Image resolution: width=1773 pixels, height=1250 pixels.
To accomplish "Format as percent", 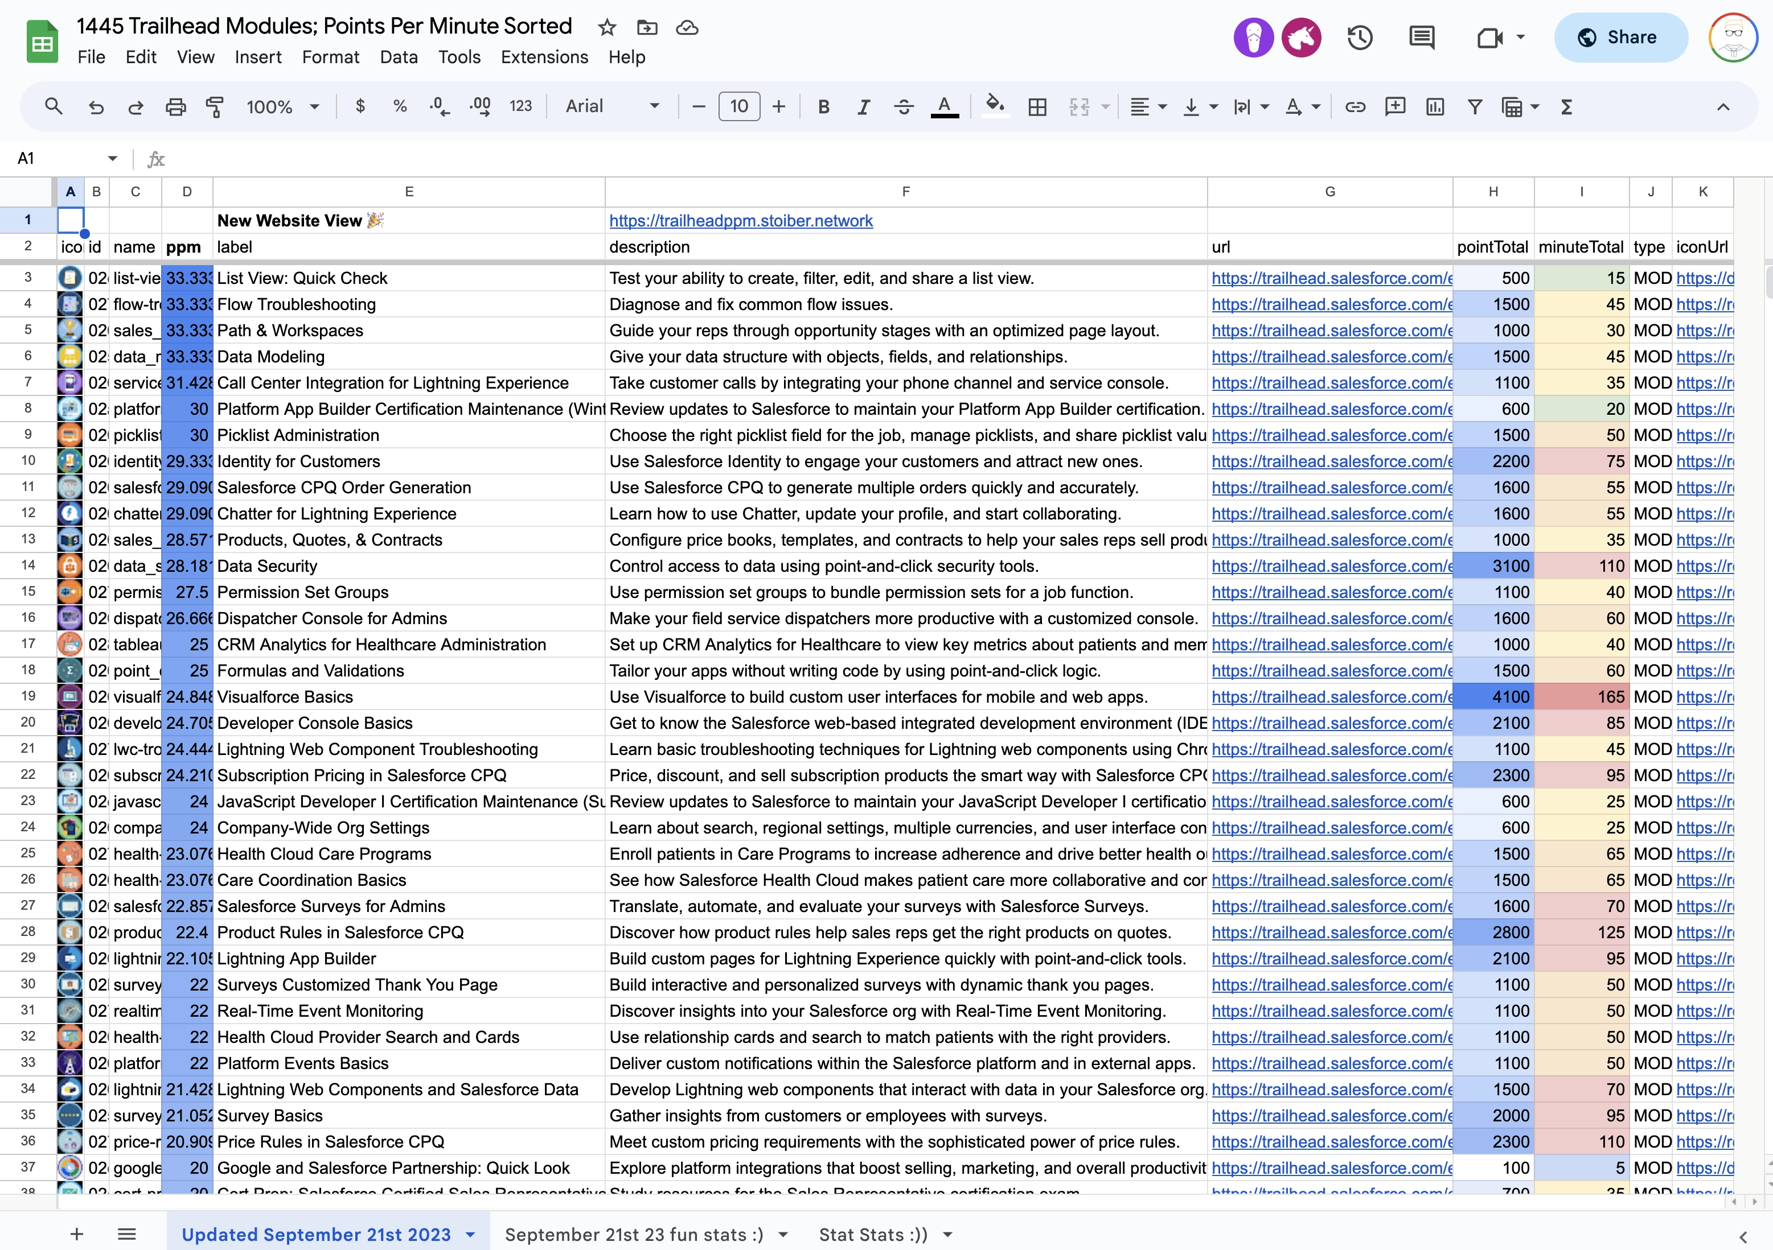I will tap(400, 106).
